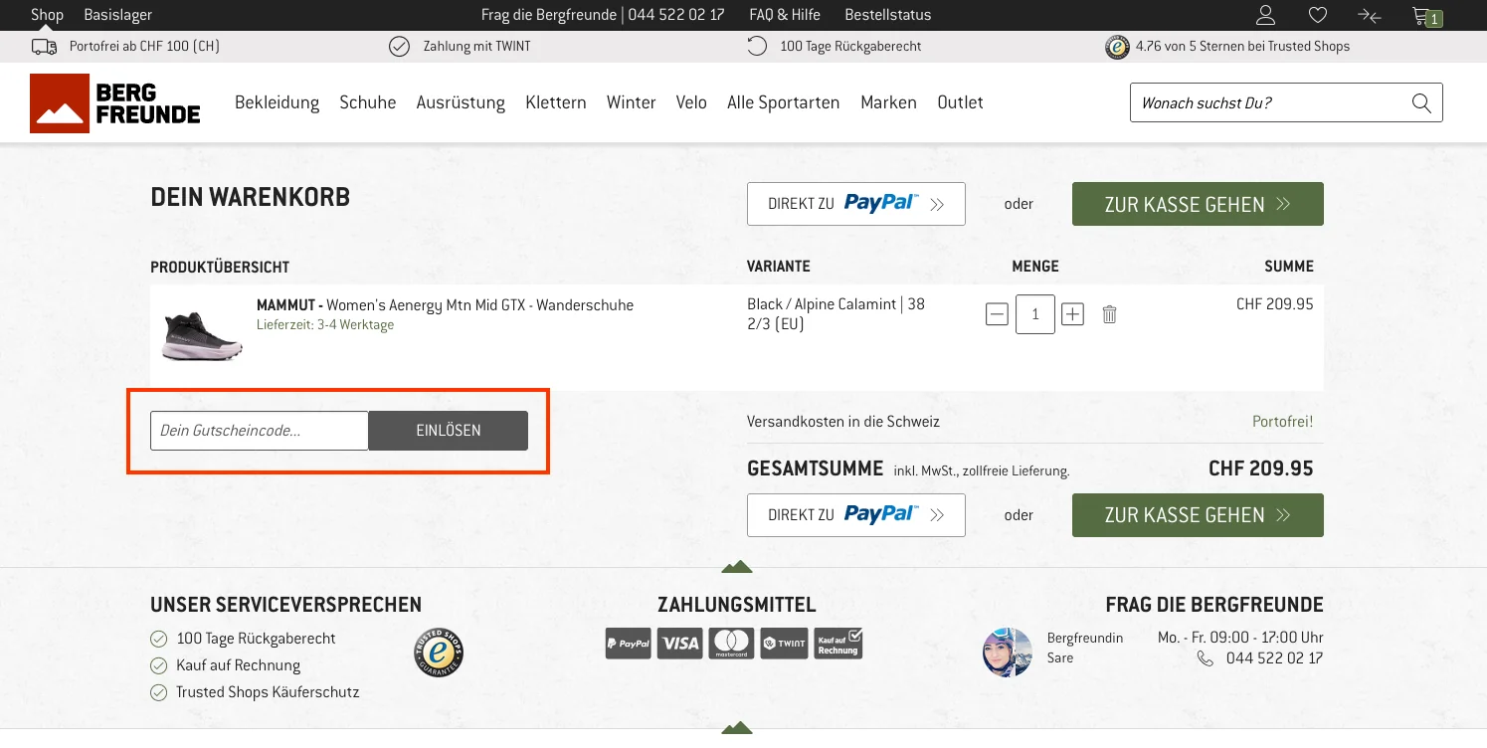Click the bottom Direkt zu PayPal button
Screen dimensions: 1487x748
coord(855,515)
